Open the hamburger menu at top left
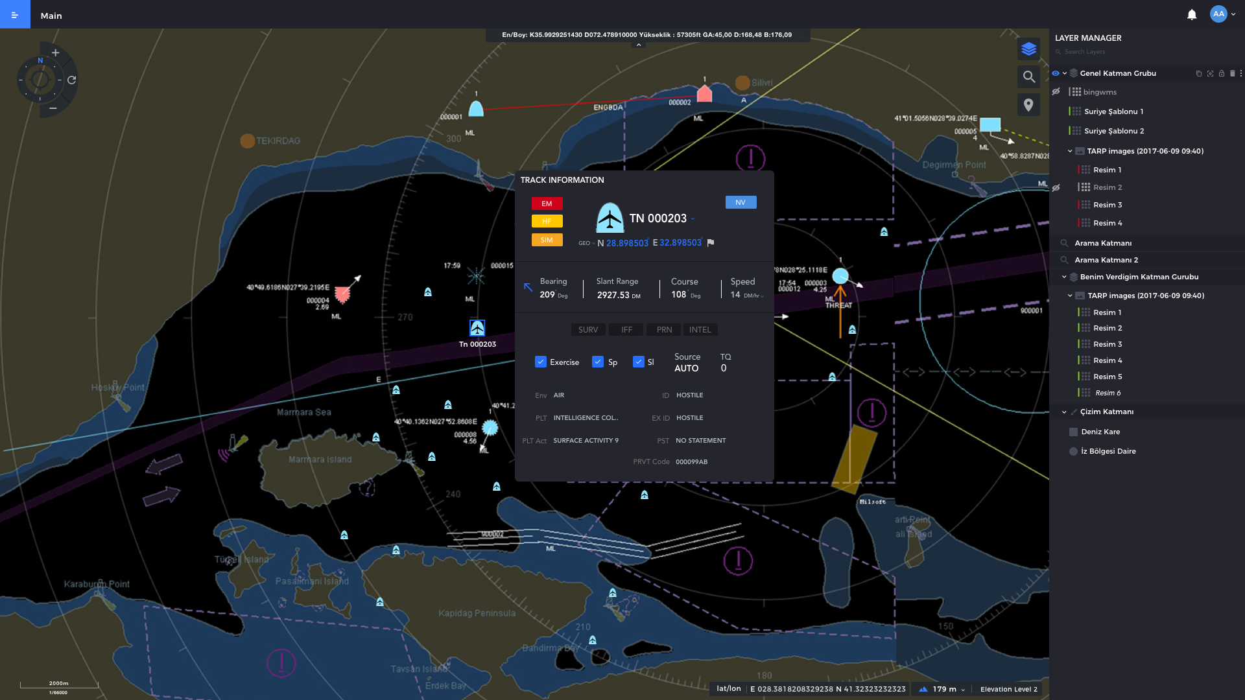This screenshot has height=700, width=1245. pos(15,14)
